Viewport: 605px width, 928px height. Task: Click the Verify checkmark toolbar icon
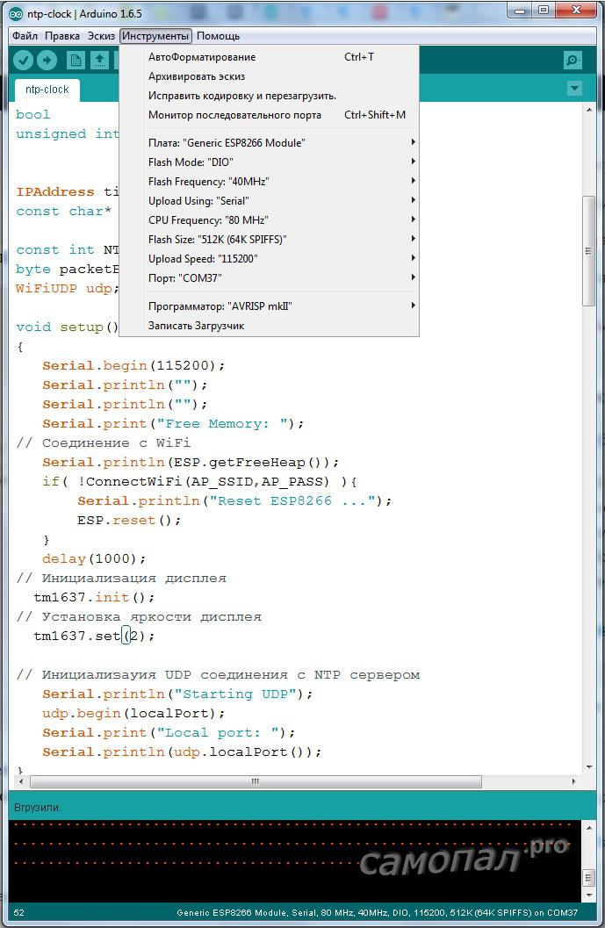pos(23,60)
